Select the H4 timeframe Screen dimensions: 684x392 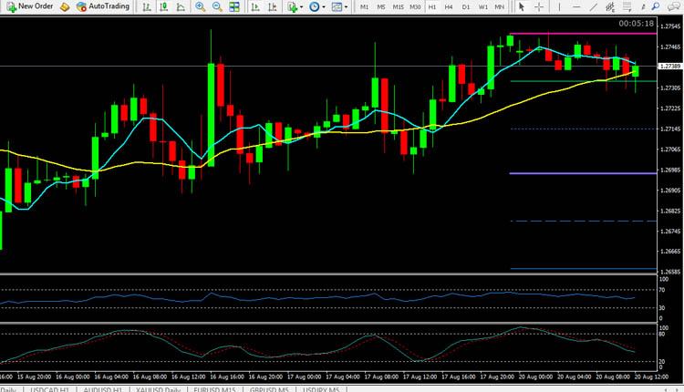(x=449, y=7)
